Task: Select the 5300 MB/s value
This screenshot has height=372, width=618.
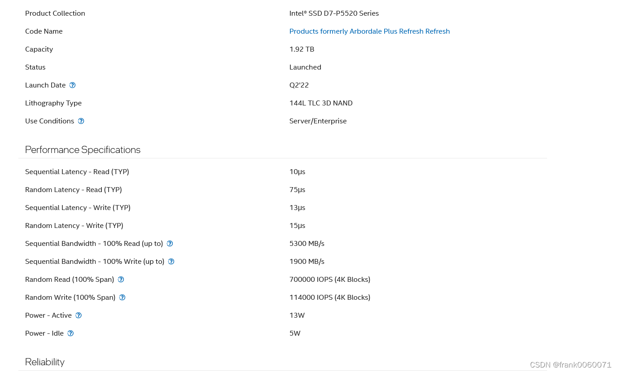Action: coord(307,244)
